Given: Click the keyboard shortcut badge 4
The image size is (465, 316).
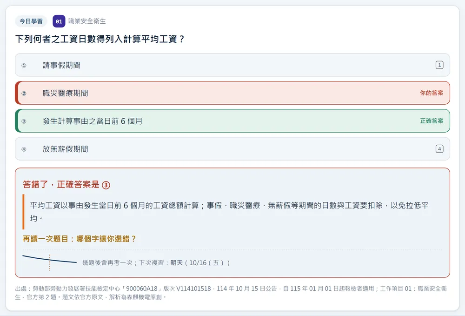Looking at the screenshot, I should (x=439, y=148).
